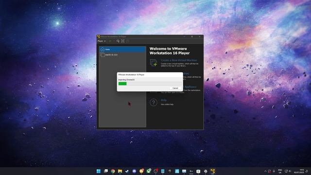Open the notifications bell icon

click(x=307, y=171)
